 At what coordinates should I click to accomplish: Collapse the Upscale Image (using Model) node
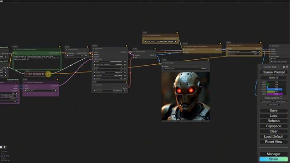point(184,46)
